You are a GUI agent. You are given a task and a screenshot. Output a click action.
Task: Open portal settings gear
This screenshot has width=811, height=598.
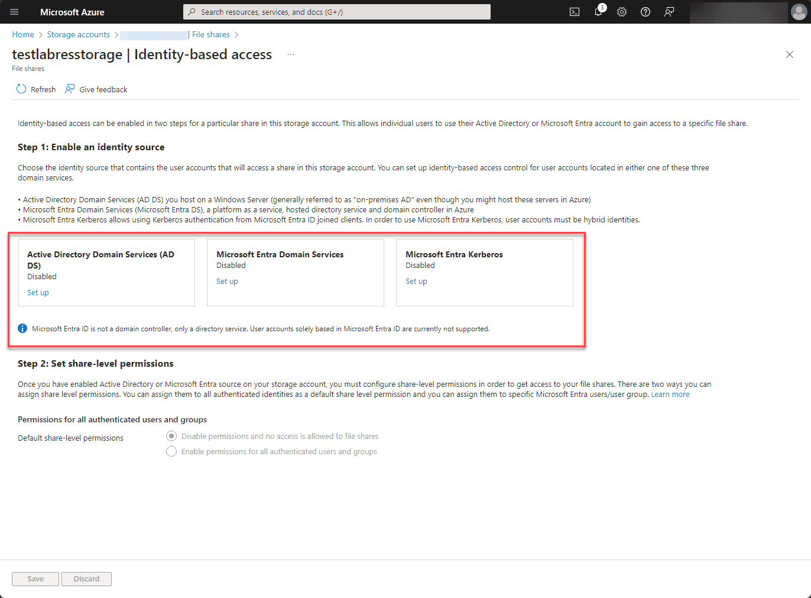click(x=622, y=12)
